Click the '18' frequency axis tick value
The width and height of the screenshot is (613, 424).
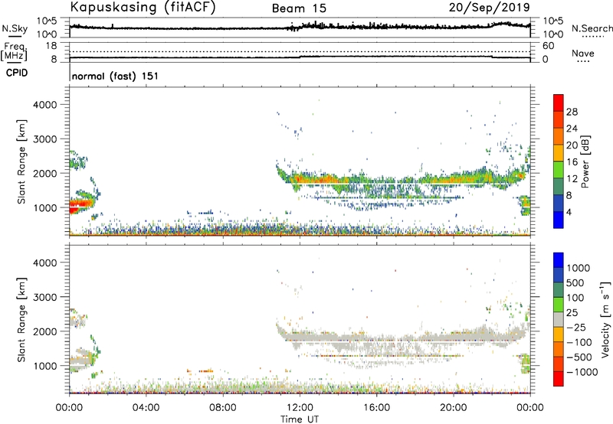click(x=51, y=46)
